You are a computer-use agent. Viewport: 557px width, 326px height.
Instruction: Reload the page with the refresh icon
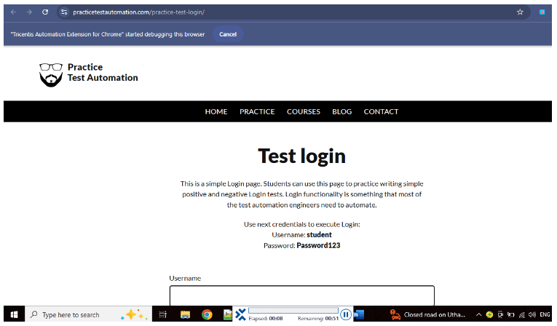45,12
